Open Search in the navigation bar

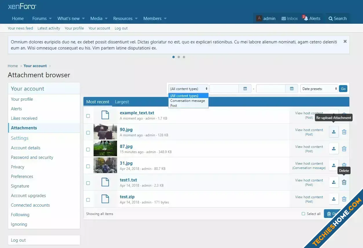point(338,19)
